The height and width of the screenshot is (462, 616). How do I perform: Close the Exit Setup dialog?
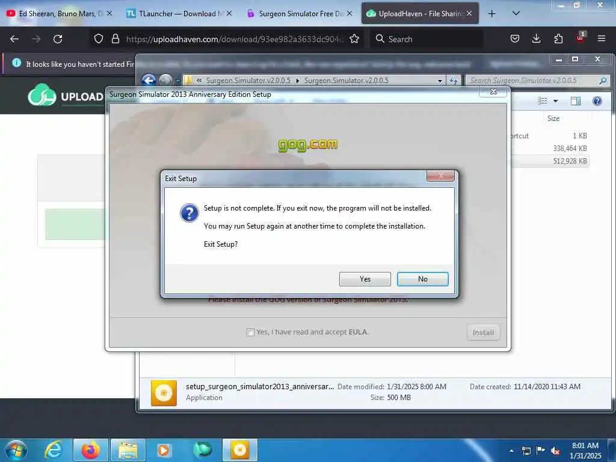coord(440,176)
